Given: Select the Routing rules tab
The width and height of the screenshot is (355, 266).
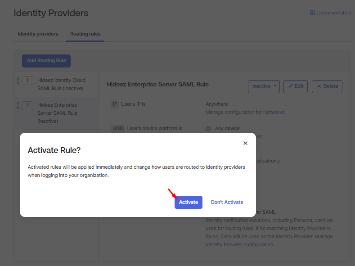Looking at the screenshot, I should pyautogui.click(x=85, y=34).
